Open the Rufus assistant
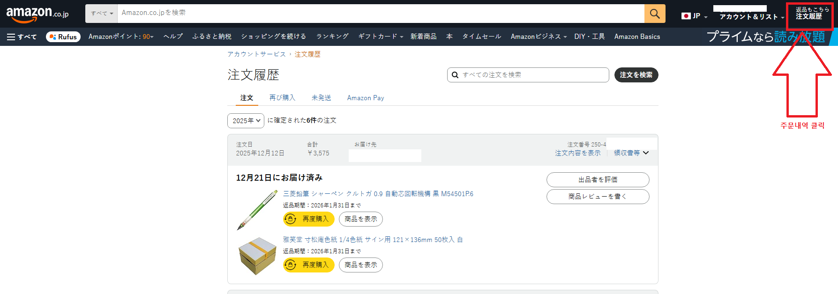 coord(63,37)
